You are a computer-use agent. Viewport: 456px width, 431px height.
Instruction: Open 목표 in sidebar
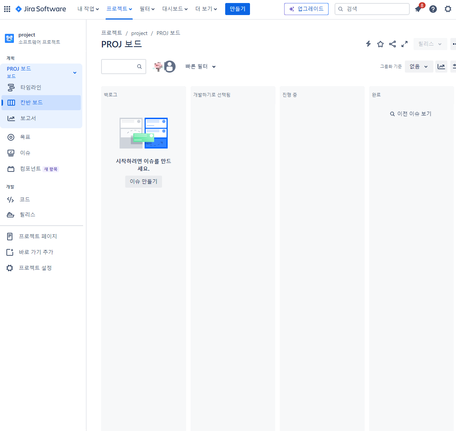pyautogui.click(x=41, y=137)
